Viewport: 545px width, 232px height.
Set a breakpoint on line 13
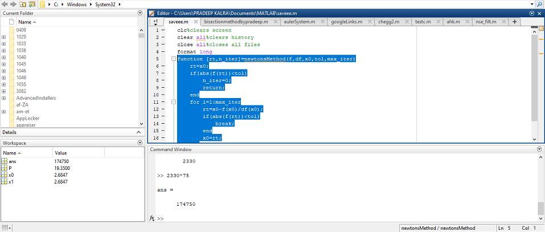pos(163,116)
